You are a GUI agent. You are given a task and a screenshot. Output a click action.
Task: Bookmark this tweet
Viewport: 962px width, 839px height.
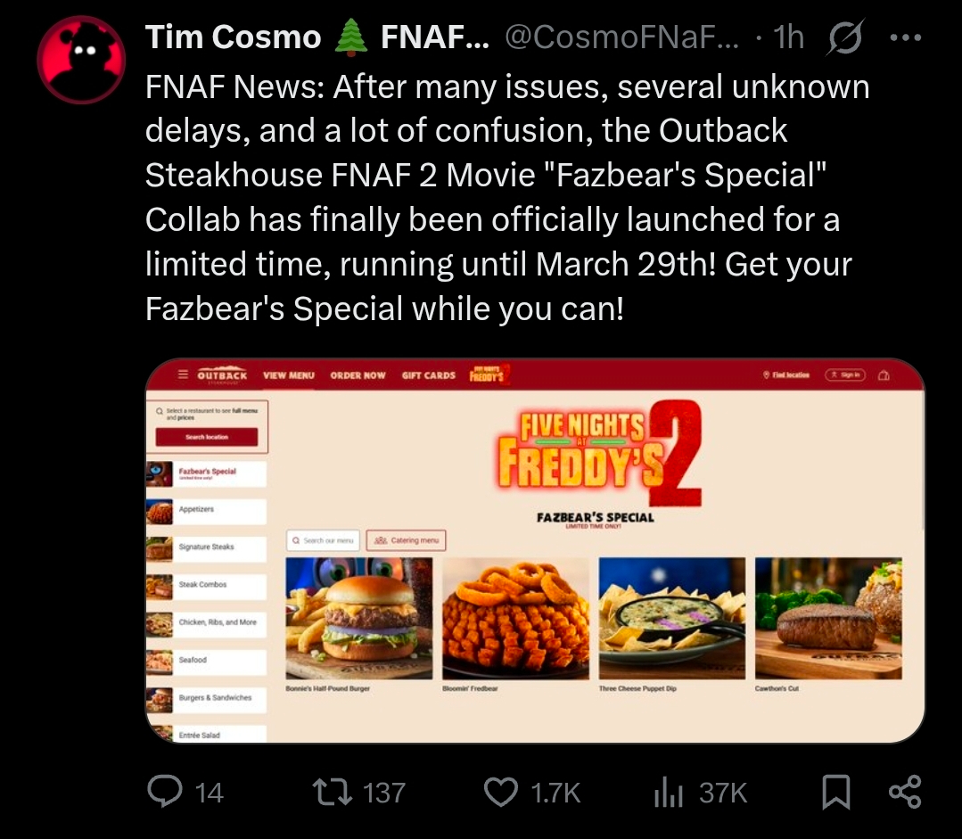click(x=835, y=792)
